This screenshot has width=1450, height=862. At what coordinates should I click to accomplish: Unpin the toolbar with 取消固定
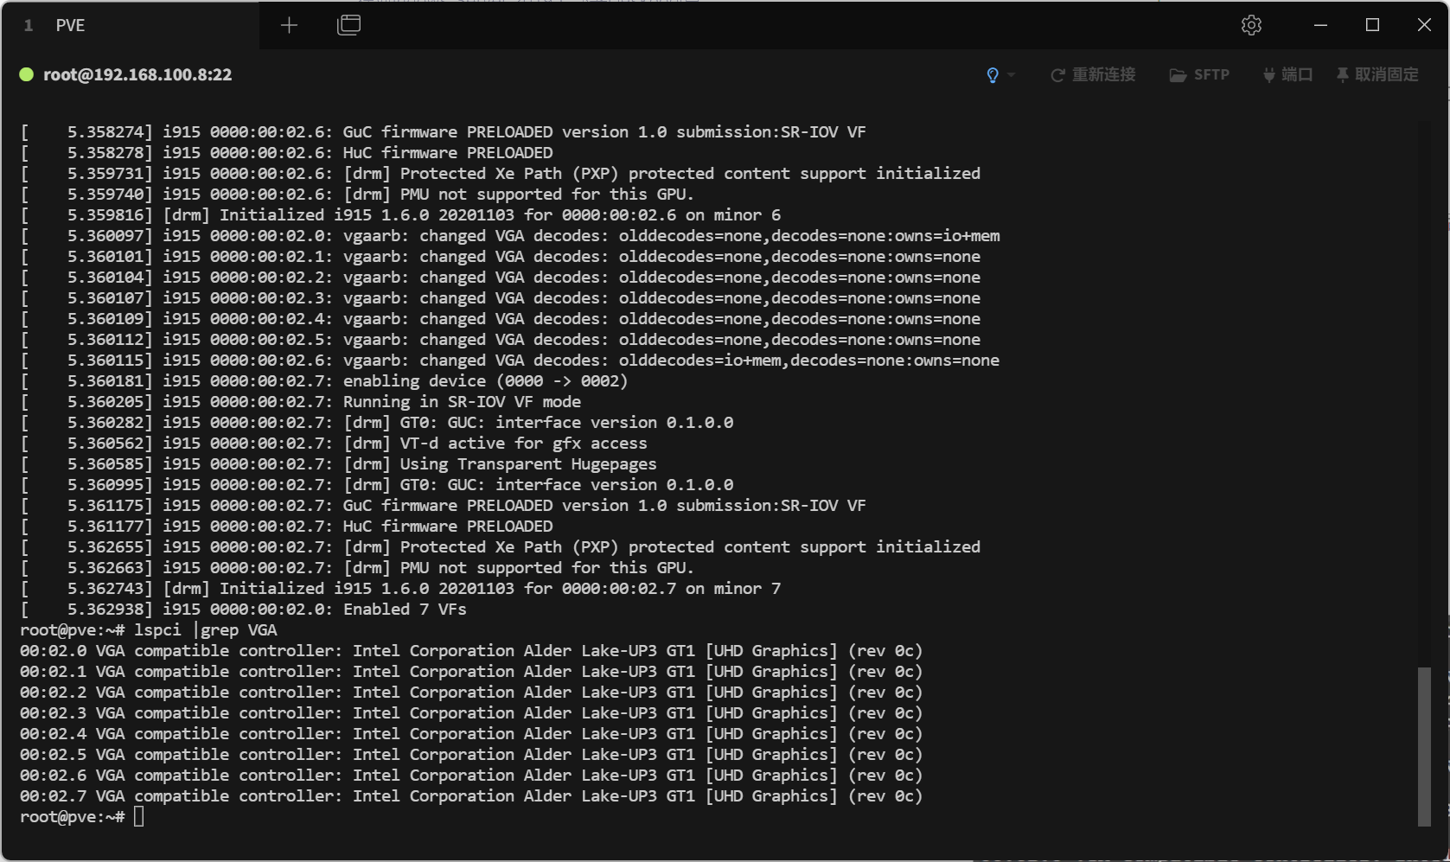[x=1377, y=75]
